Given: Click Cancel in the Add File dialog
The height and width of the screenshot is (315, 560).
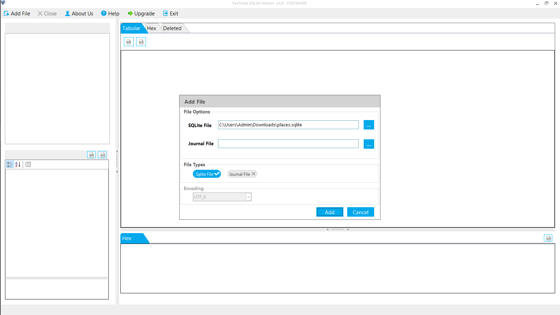Looking at the screenshot, I should (360, 212).
